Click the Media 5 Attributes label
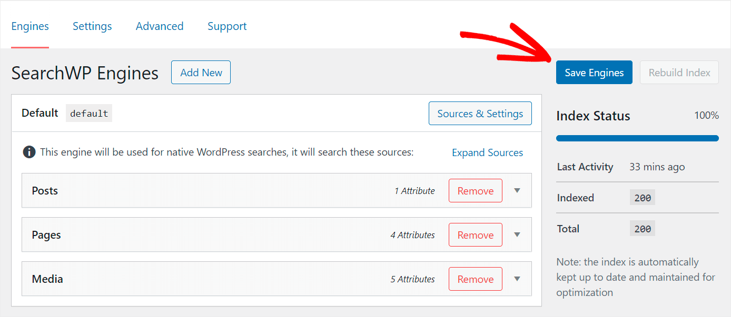Image resolution: width=731 pixels, height=317 pixels. (412, 279)
